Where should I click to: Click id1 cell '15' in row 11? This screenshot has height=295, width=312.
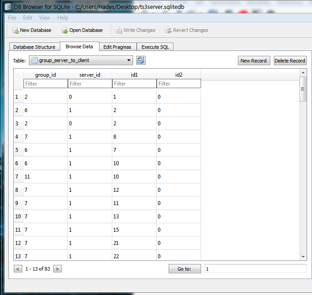[134, 230]
